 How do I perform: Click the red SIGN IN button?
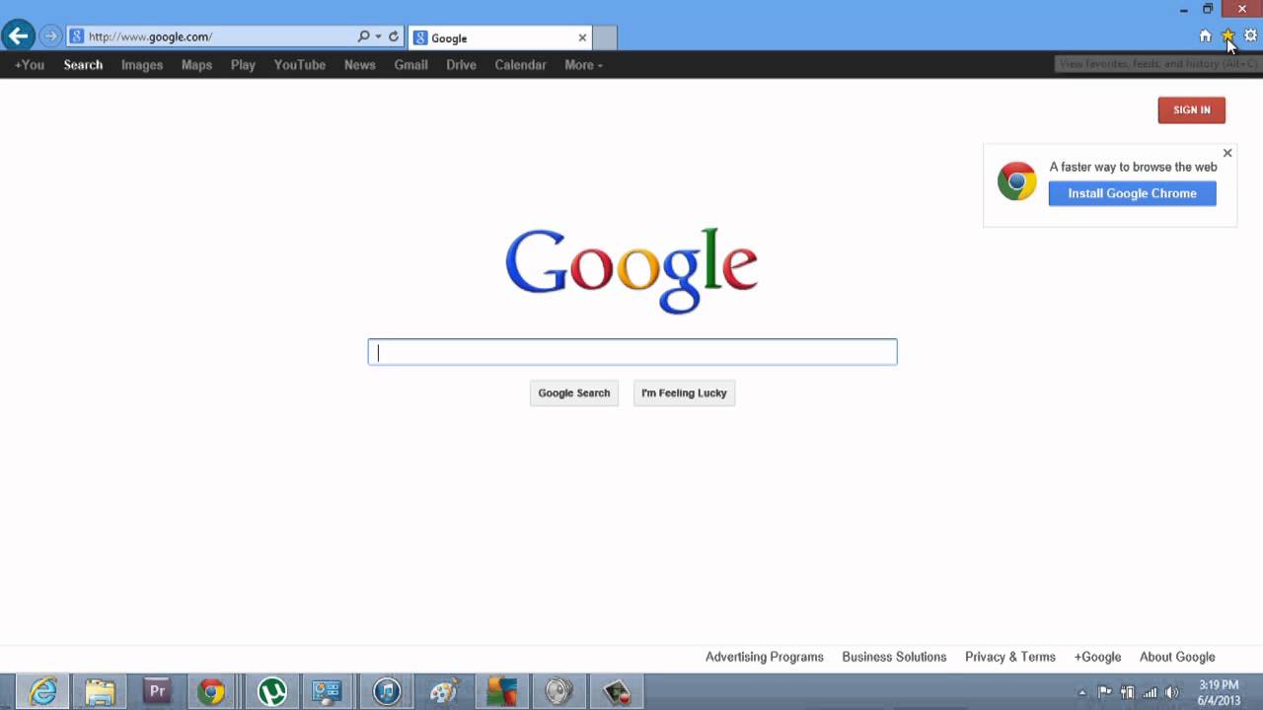point(1191,110)
